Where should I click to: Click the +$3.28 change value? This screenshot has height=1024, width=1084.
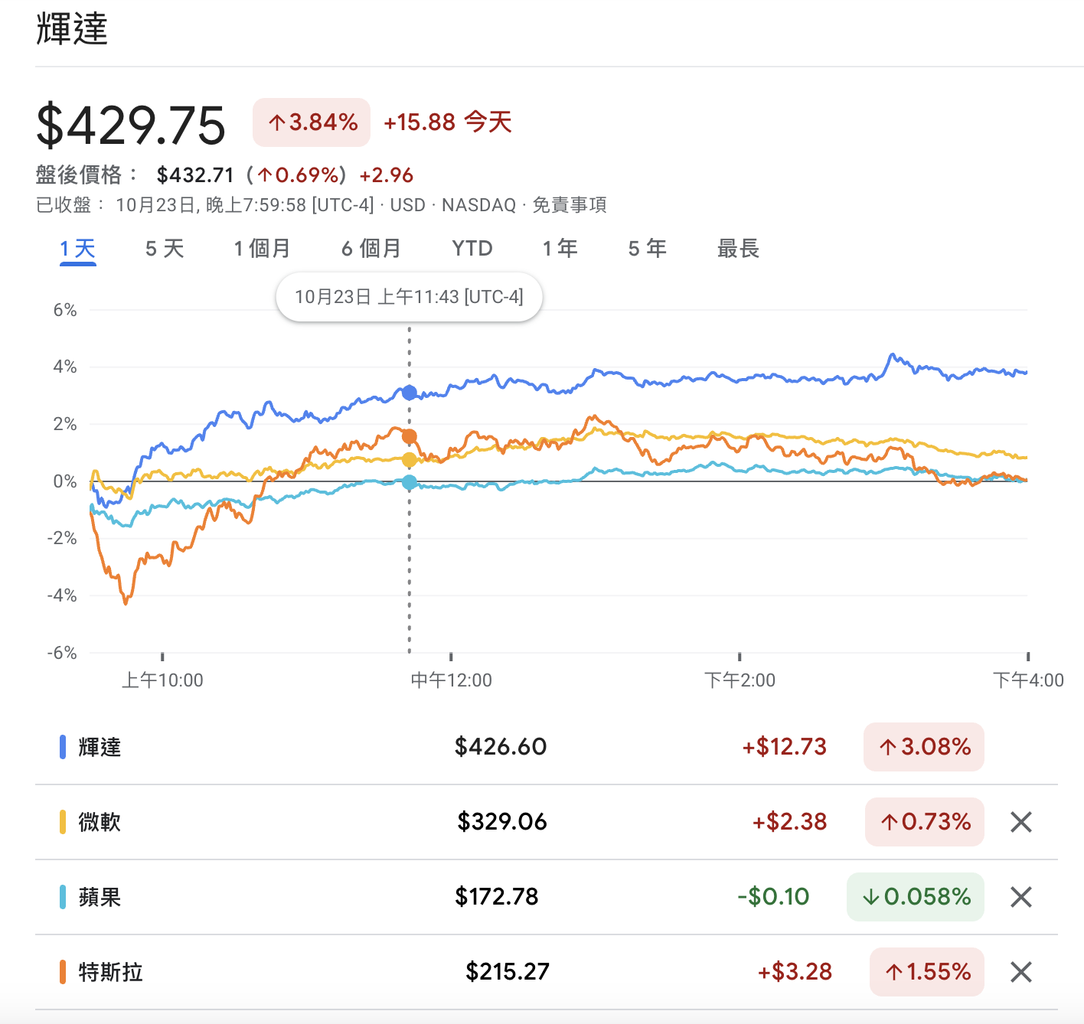(x=795, y=972)
